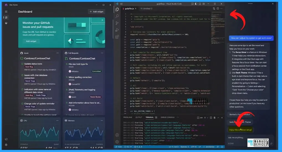Split the editor to the right

218,9
